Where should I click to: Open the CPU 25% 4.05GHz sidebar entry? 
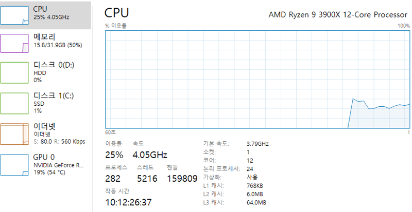[46, 15]
